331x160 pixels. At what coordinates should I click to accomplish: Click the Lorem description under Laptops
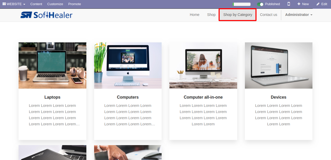[52, 115]
